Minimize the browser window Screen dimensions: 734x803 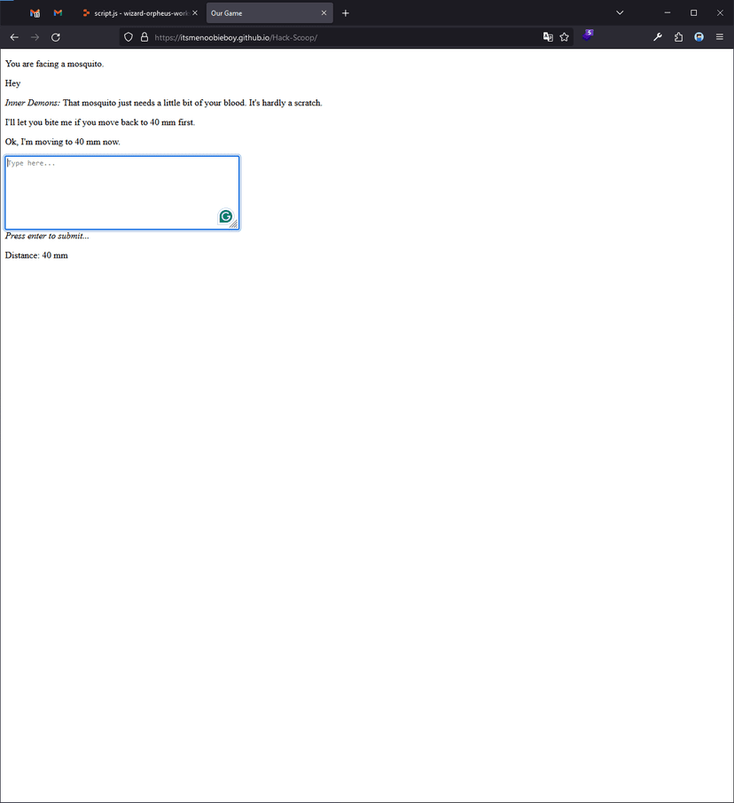(668, 12)
